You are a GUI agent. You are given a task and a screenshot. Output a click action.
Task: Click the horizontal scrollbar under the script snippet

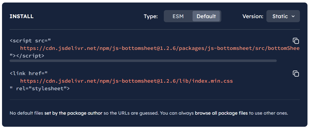click(x=143, y=61)
